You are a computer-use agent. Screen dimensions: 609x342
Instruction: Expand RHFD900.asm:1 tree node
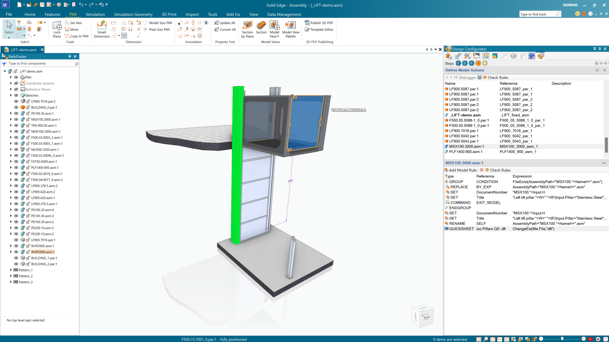pyautogui.click(x=11, y=246)
